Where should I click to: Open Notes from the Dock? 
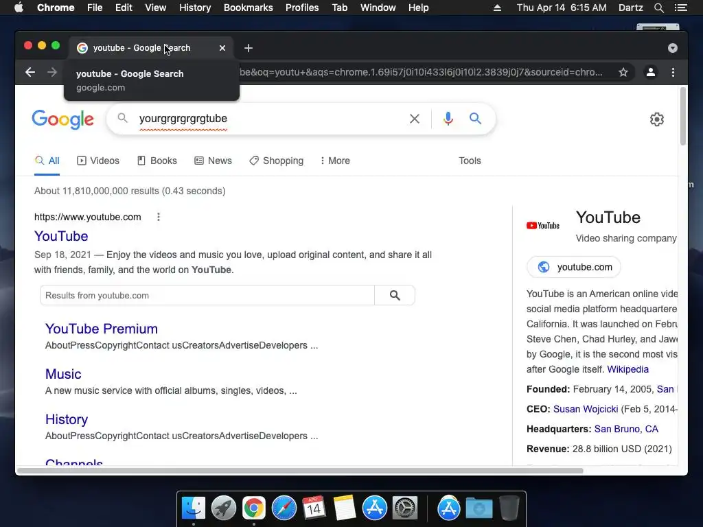[345, 508]
